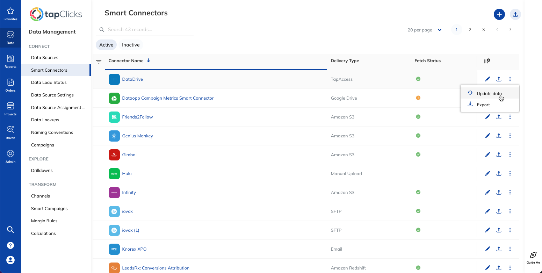The height and width of the screenshot is (273, 542).
Task: Open Admin gear in left rail
Action: pos(10,157)
